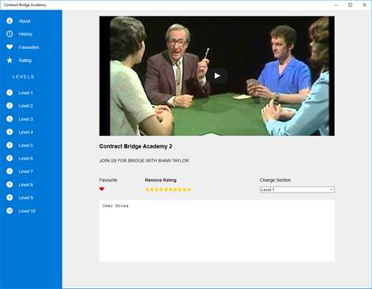Image resolution: width=372 pixels, height=289 pixels.
Task: Set rating with the yellow stars
Action: (x=168, y=190)
